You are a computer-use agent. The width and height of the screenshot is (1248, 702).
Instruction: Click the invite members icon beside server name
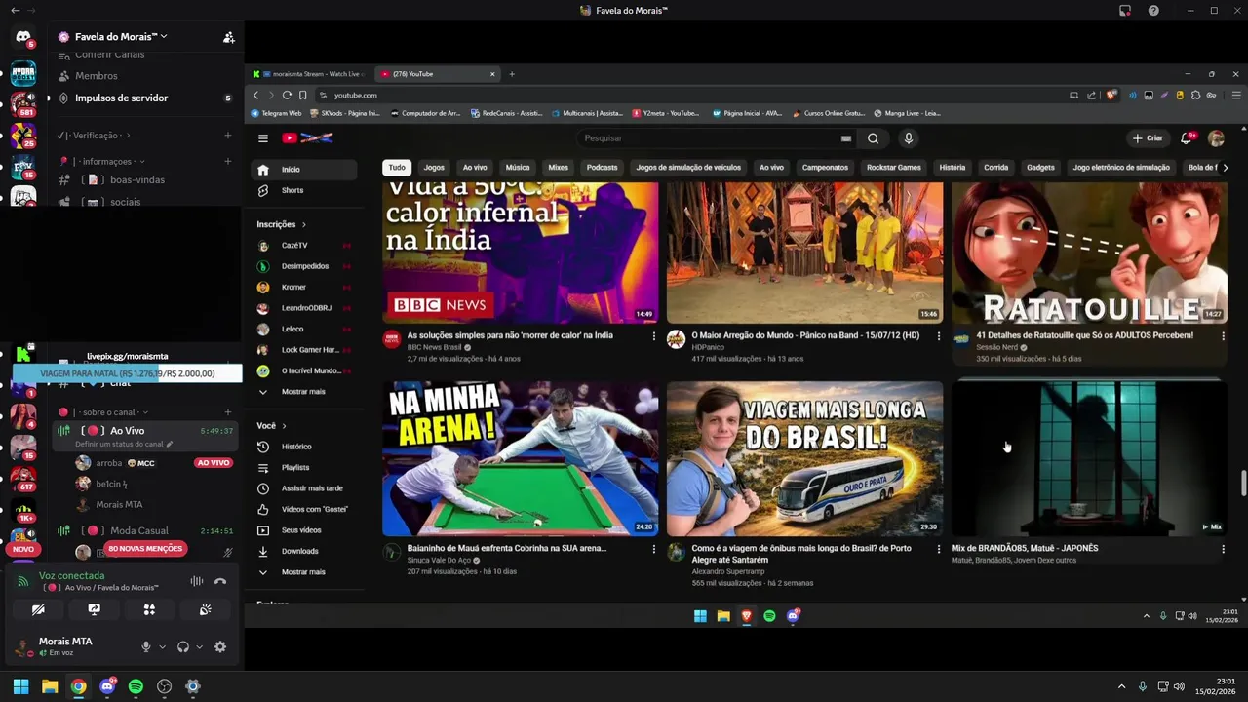click(x=228, y=37)
